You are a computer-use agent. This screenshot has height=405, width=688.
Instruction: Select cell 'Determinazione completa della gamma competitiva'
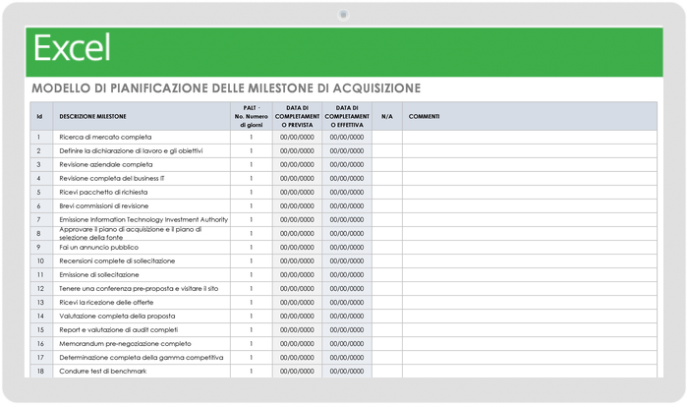(142, 357)
